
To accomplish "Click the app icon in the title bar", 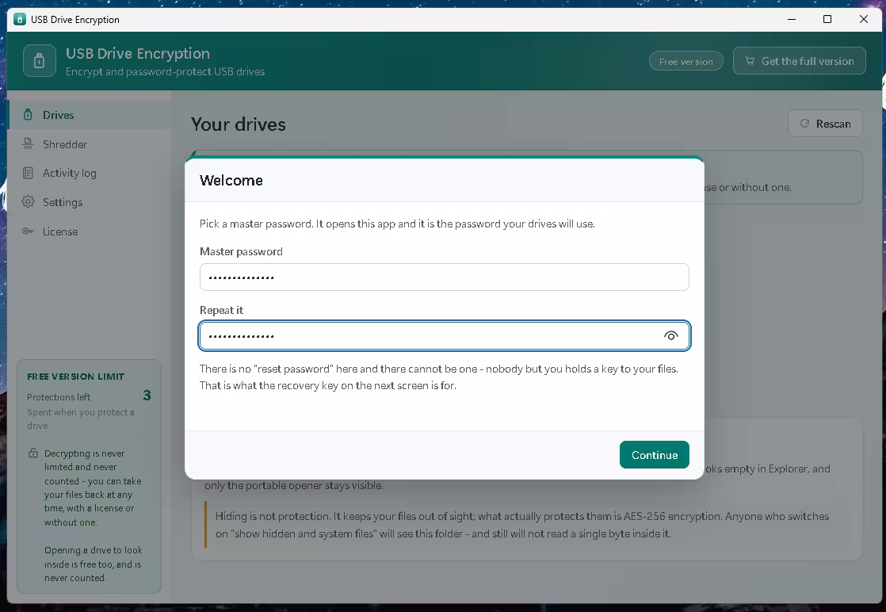I will 20,19.
